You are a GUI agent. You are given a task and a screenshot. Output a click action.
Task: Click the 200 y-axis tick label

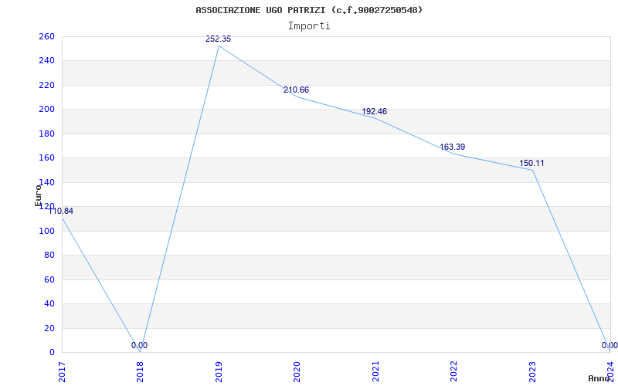click(46, 110)
